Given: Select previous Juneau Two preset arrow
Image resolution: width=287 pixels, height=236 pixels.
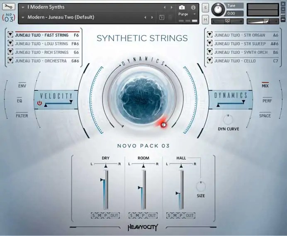Looking at the screenshot, I should coord(145,17).
